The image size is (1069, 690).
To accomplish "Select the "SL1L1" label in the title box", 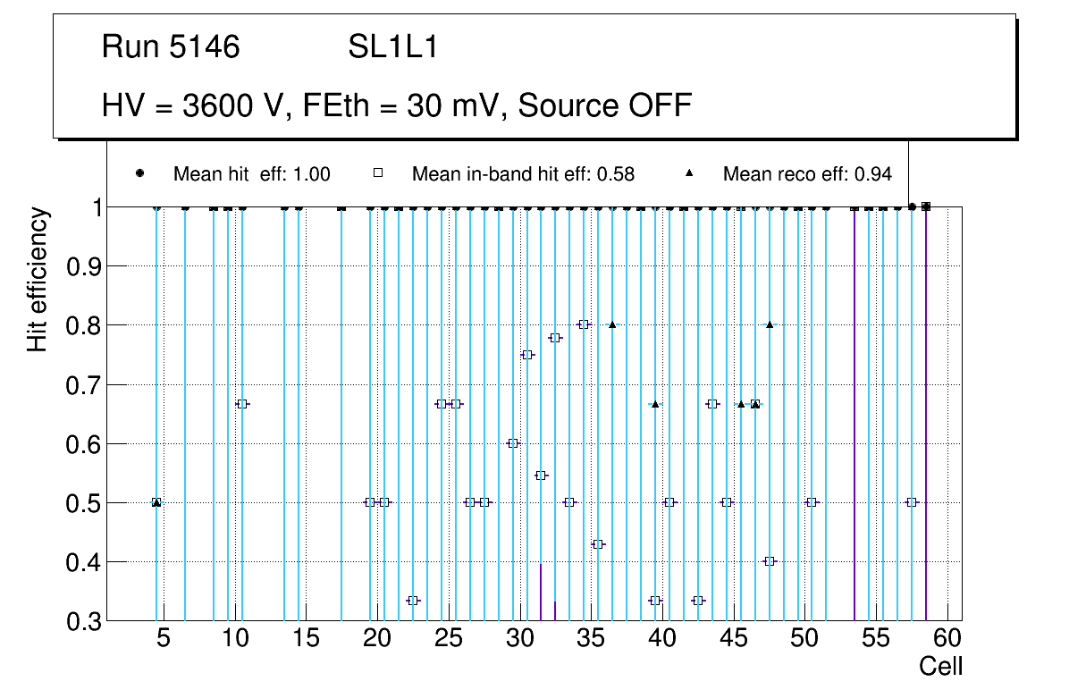I will (x=392, y=47).
